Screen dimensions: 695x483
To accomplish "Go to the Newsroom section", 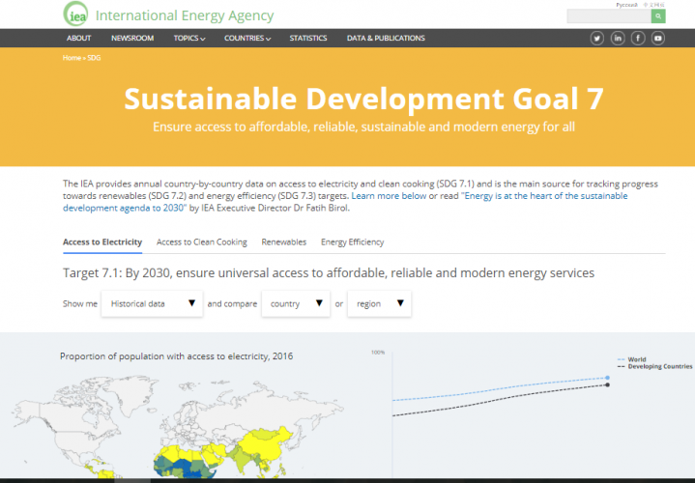I will (132, 38).
